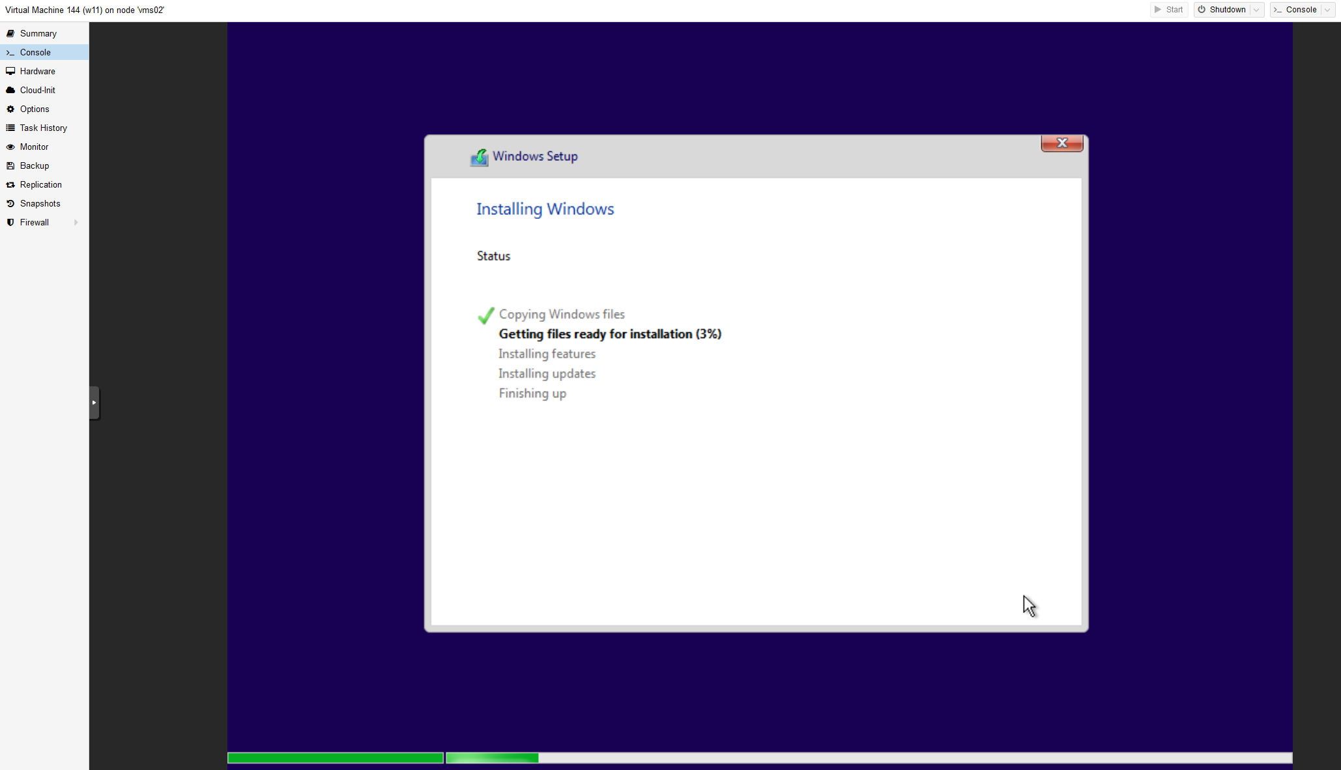Click the Firewall shield icon
This screenshot has width=1341, height=770.
point(10,222)
